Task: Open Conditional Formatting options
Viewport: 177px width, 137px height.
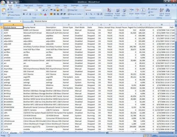Action: click(x=109, y=12)
